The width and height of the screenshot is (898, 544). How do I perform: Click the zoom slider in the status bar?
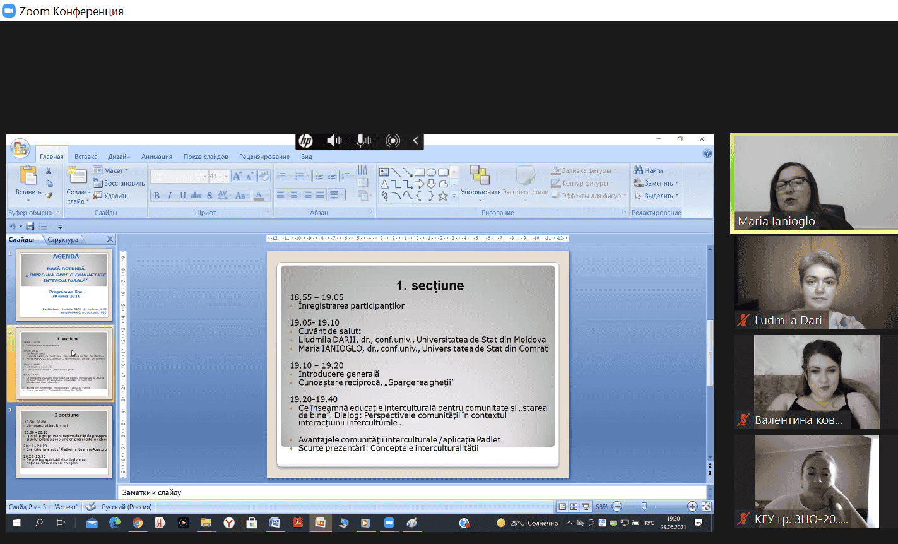click(644, 507)
